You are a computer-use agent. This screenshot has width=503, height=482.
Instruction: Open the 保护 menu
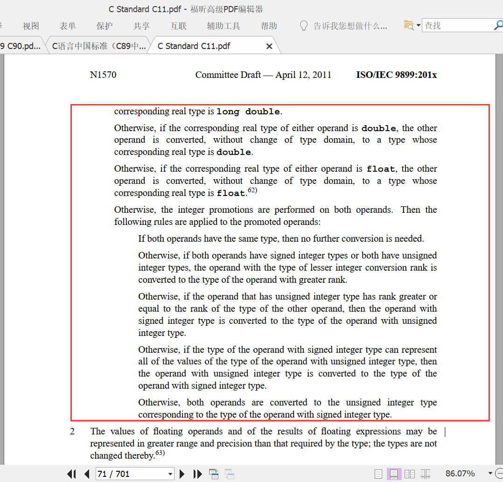(105, 26)
